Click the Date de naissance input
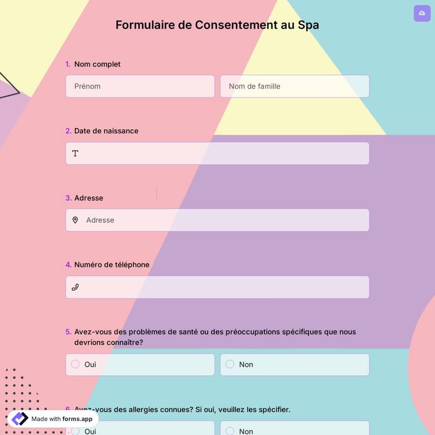The width and height of the screenshot is (435, 435). point(223,154)
